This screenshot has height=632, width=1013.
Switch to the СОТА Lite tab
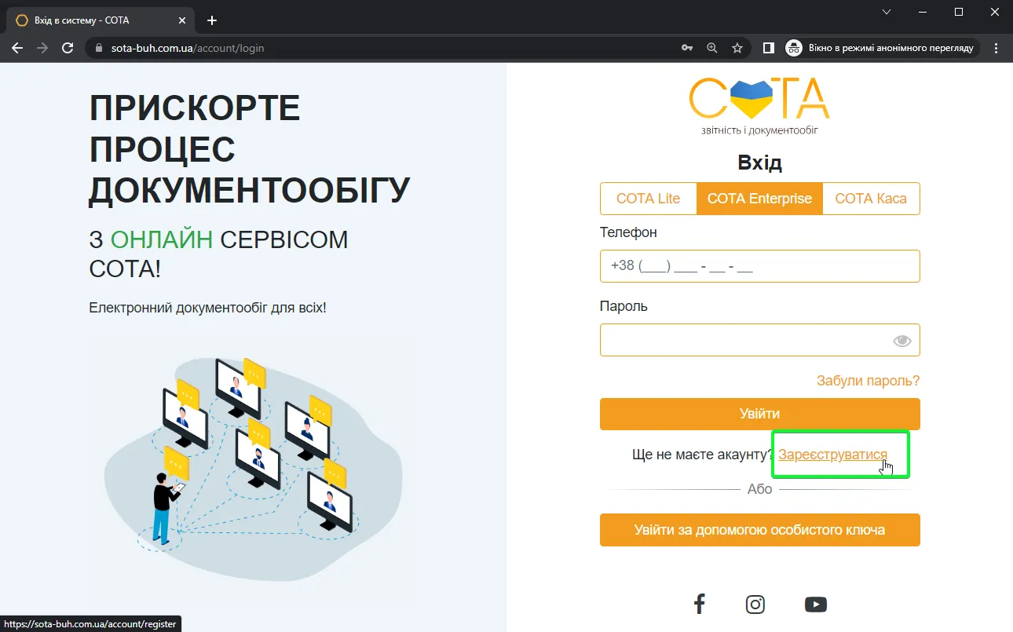click(x=649, y=199)
